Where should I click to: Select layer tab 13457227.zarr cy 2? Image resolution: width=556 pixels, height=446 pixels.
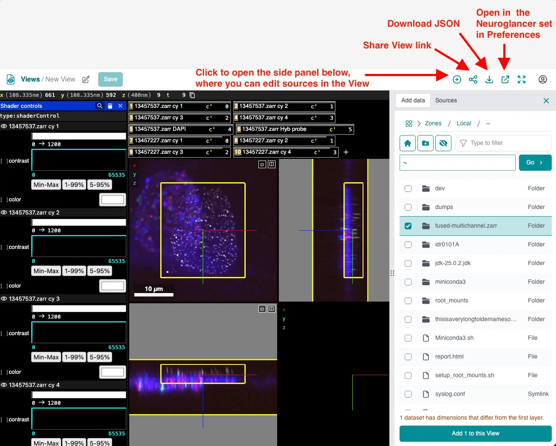[284, 141]
